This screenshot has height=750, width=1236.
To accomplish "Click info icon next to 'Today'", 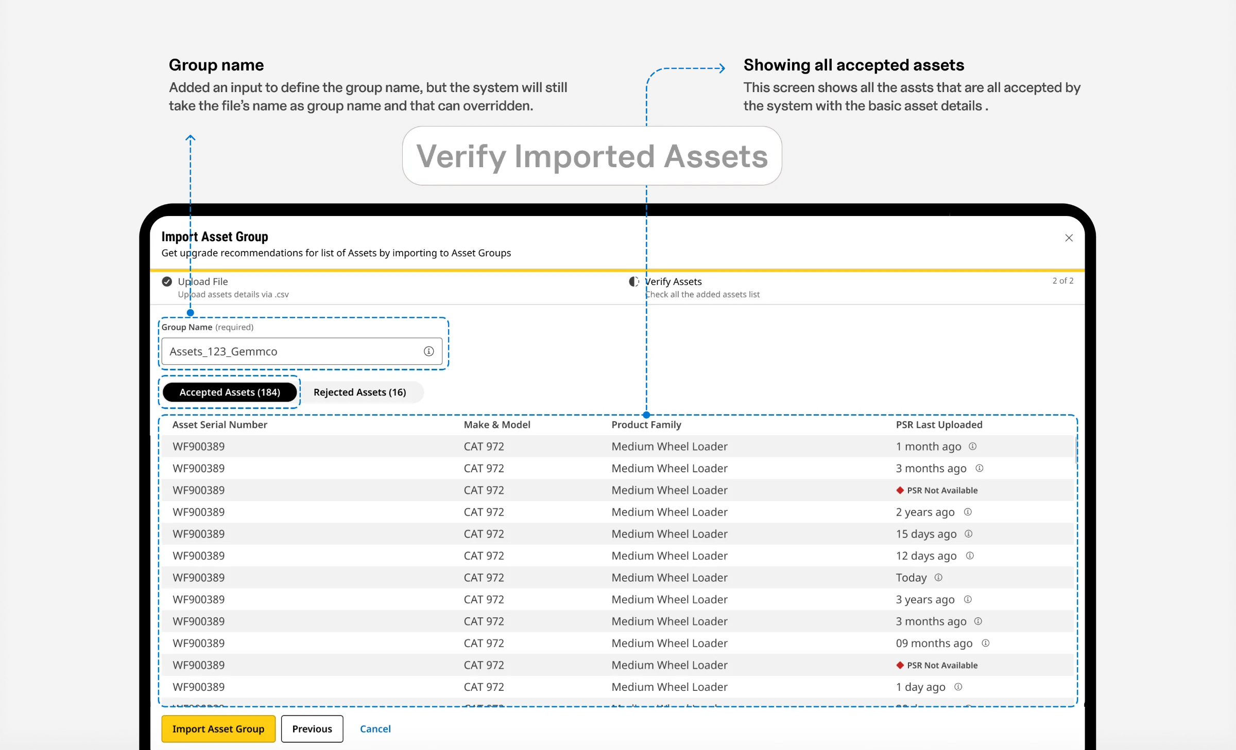I will 938,578.
